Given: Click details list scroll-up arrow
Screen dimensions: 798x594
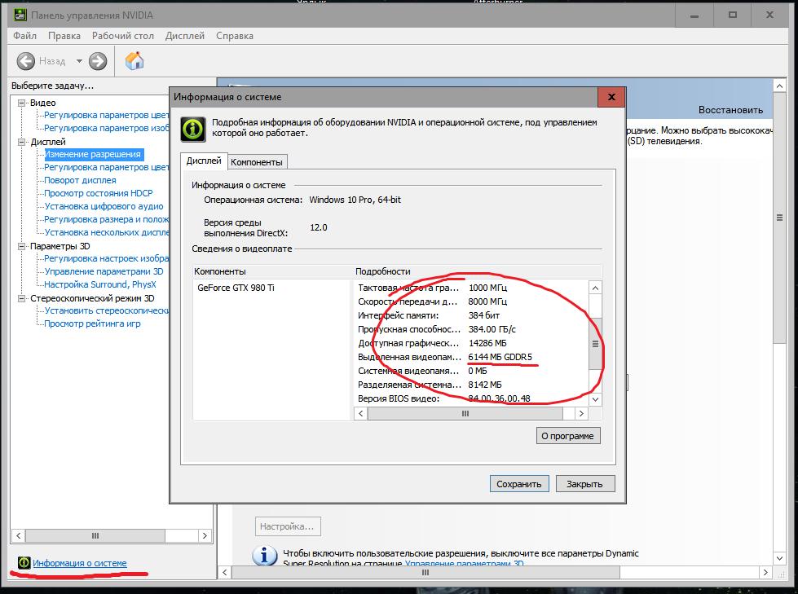Looking at the screenshot, I should tap(595, 288).
